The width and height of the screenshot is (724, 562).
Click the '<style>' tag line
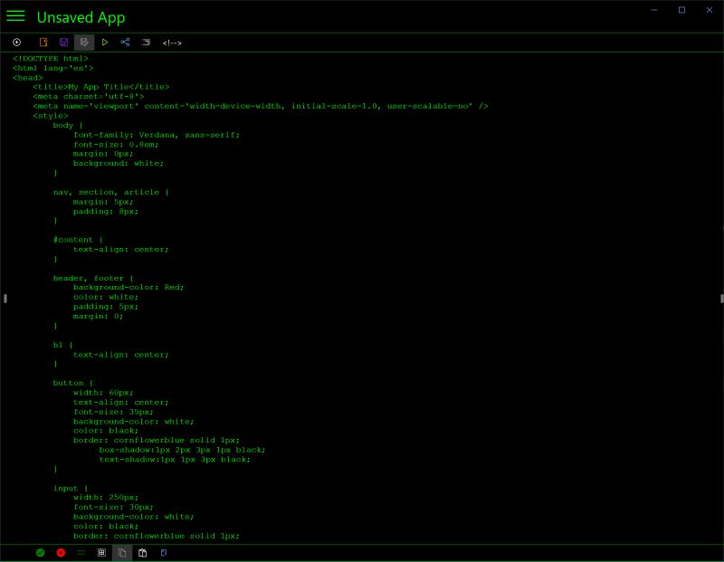coord(51,116)
